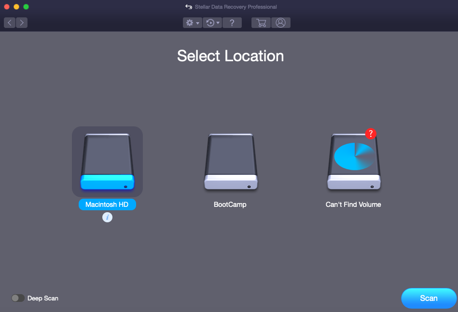Click the Can't Find Volume label
This screenshot has height=312, width=458.
click(x=353, y=204)
